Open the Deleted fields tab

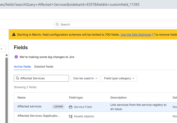pyautogui.click(x=44, y=67)
